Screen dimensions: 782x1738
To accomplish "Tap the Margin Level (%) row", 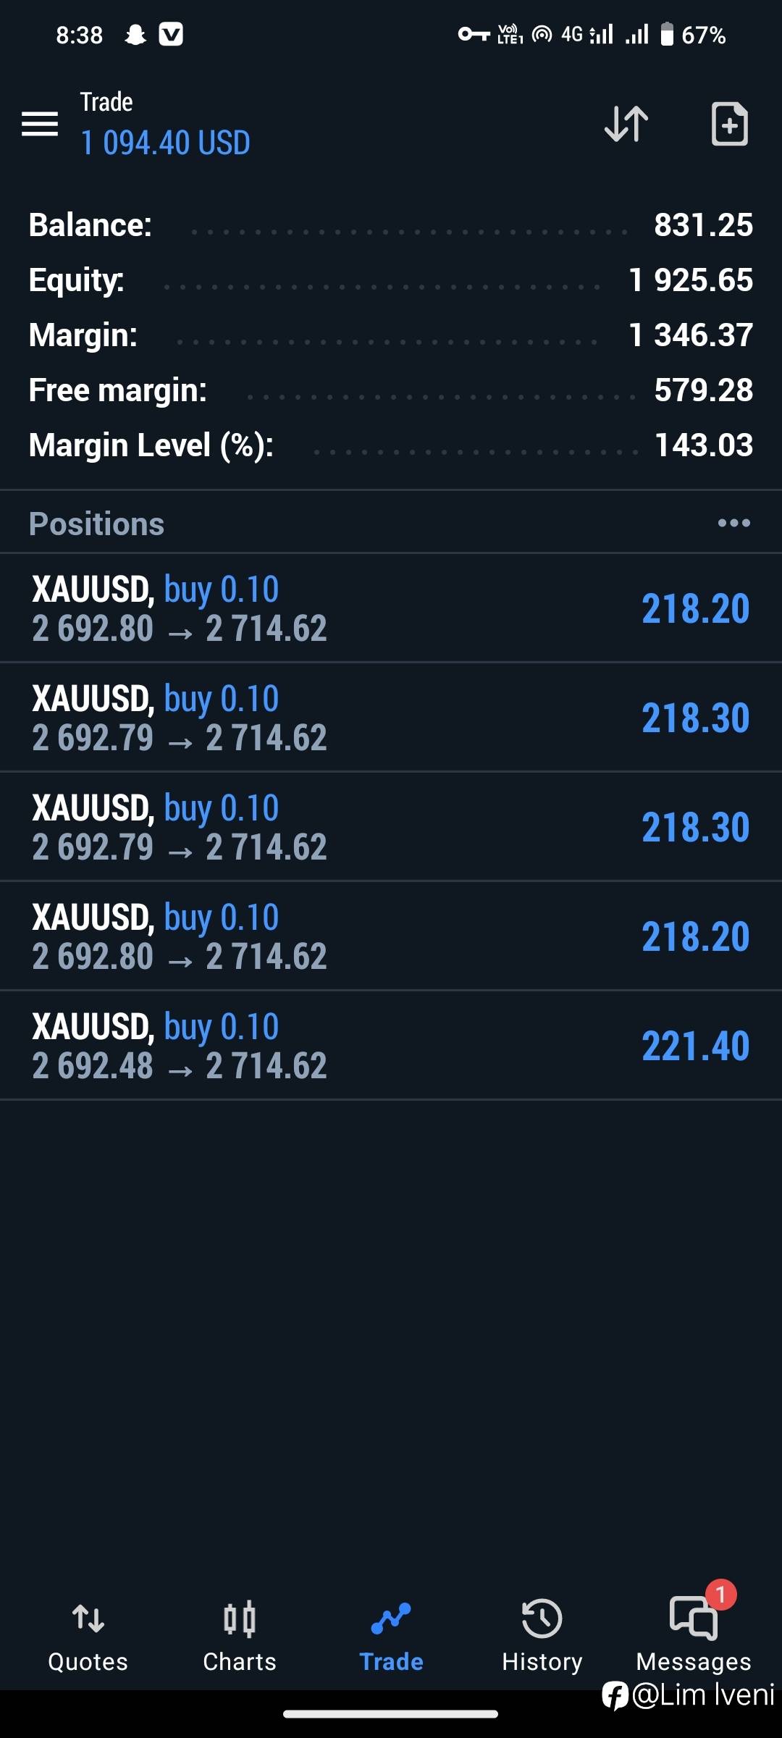I will click(391, 445).
